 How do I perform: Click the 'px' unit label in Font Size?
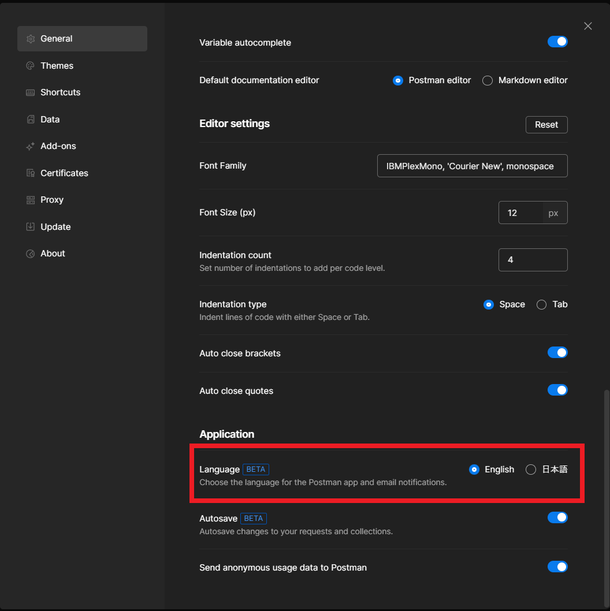pos(553,213)
